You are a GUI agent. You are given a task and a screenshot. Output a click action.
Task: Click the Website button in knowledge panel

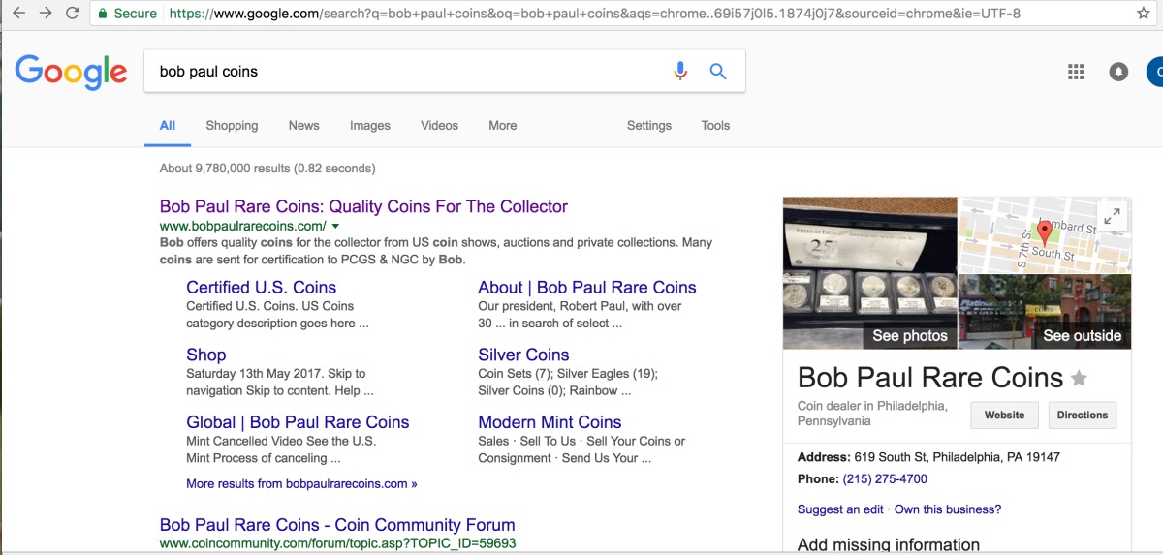(1004, 416)
